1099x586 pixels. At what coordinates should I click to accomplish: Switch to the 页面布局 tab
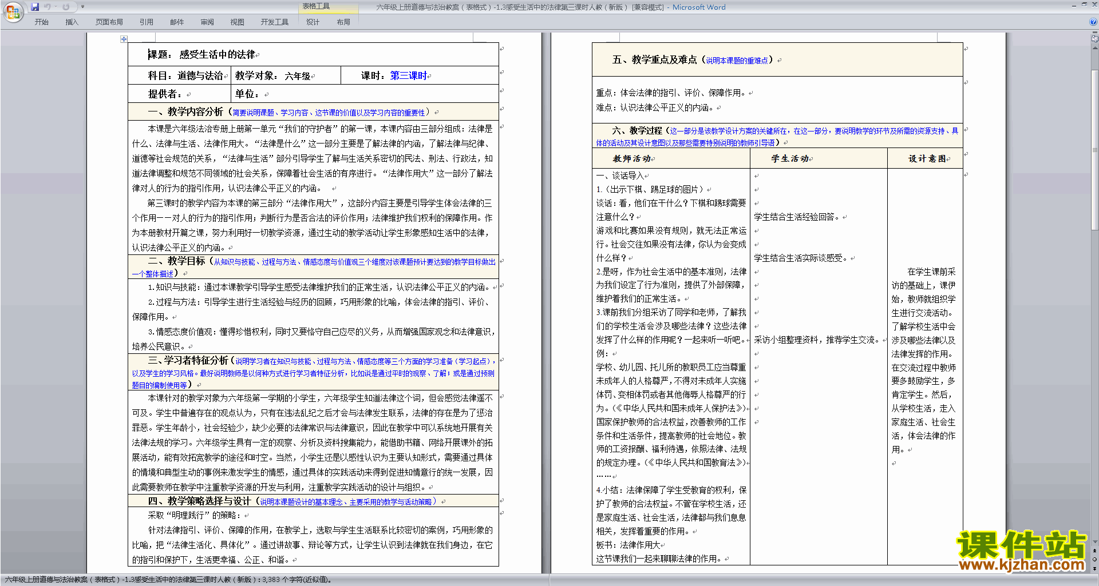(109, 22)
